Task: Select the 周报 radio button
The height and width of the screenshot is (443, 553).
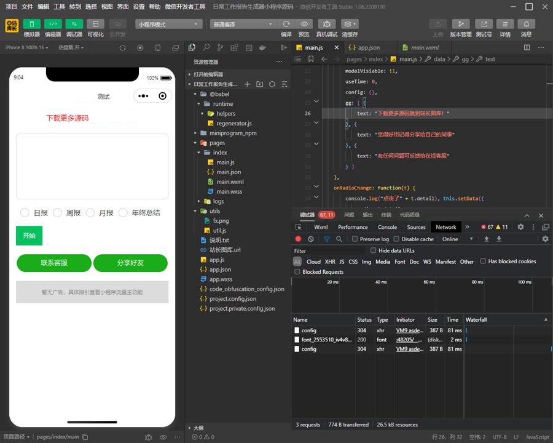Action: click(58, 213)
